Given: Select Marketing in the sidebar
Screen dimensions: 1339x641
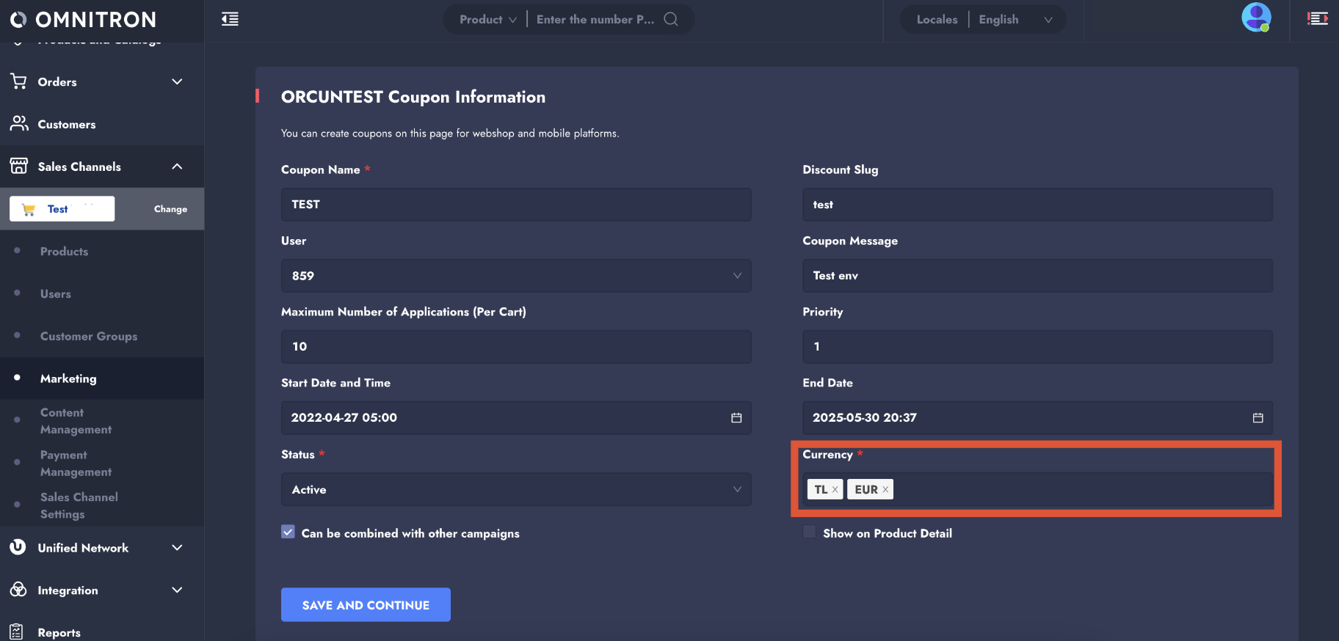Looking at the screenshot, I should click(x=68, y=378).
